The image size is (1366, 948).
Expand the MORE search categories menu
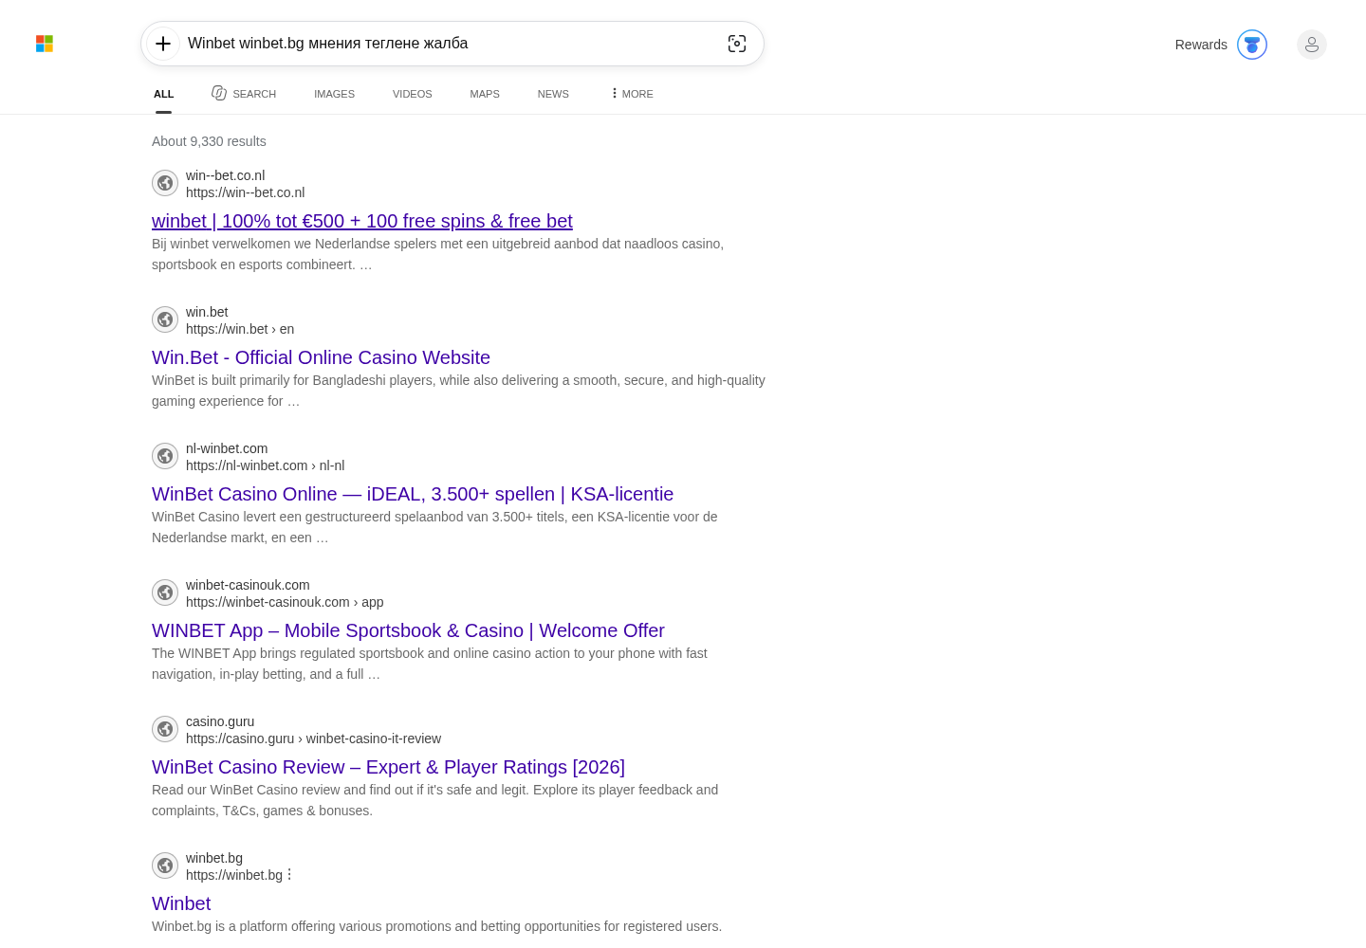[632, 94]
